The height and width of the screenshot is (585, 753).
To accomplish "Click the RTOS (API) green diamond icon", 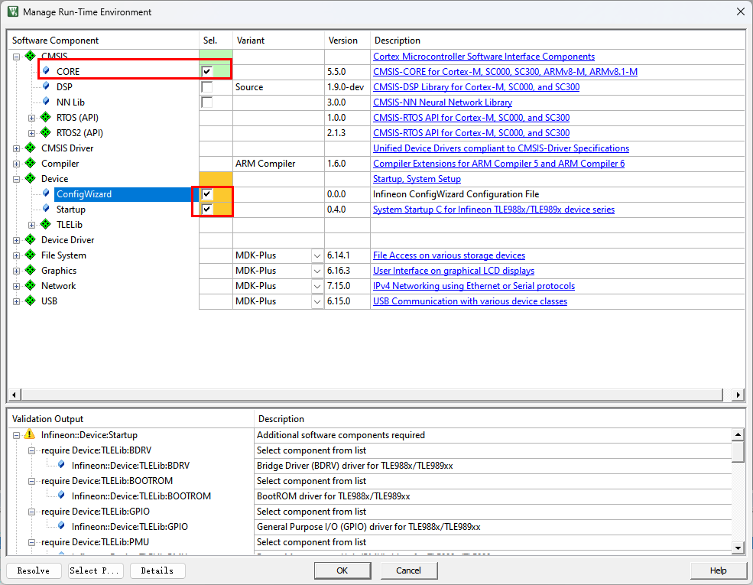I will (x=46, y=117).
